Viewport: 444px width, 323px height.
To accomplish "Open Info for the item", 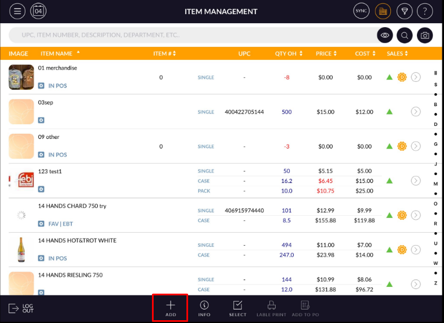I will (x=204, y=308).
